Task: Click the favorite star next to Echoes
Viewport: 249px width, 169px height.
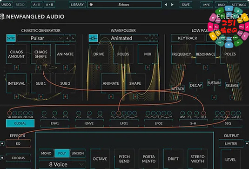Action: click(x=91, y=5)
